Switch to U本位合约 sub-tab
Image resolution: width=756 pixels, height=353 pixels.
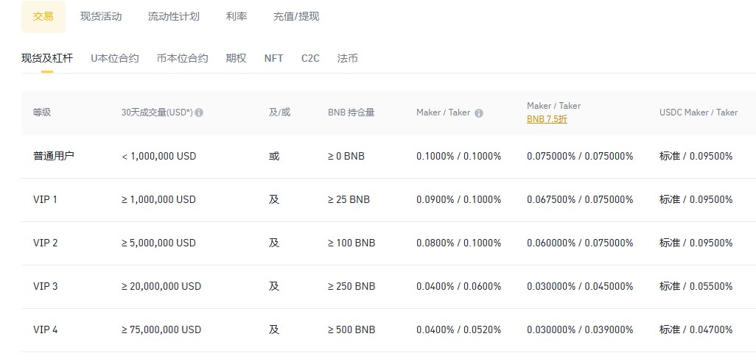click(x=115, y=58)
